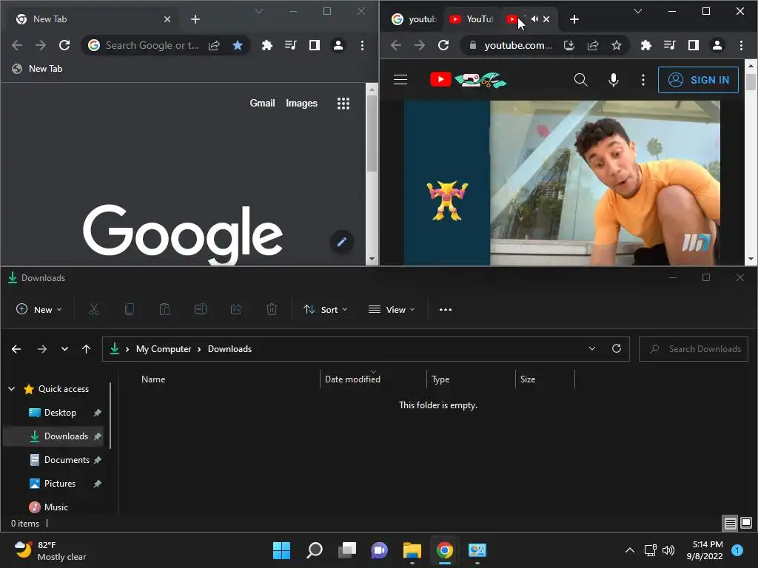This screenshot has height=568, width=758.
Task: Open the Sort dropdown
Action: point(326,310)
